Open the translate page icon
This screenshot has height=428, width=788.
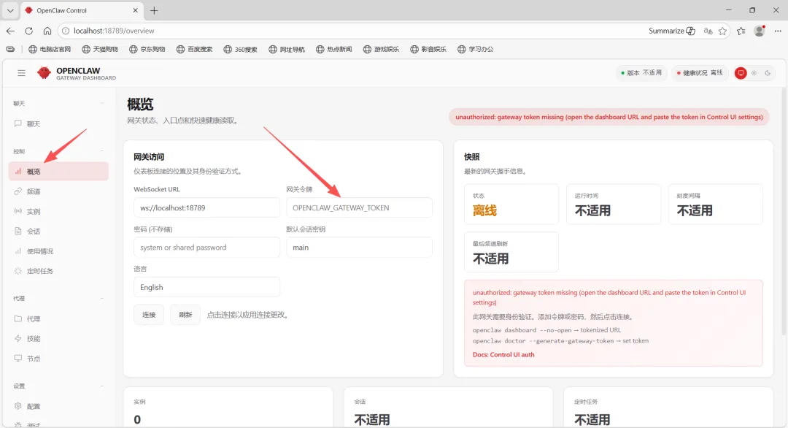(x=708, y=31)
